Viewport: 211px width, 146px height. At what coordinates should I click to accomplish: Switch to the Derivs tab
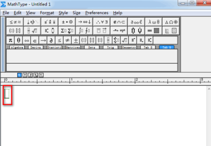[x=35, y=47]
